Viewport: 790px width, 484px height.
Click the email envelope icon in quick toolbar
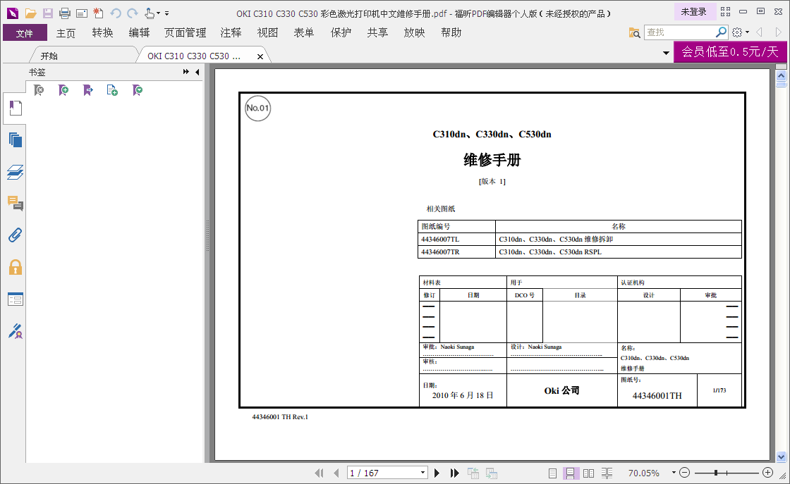[x=82, y=13]
